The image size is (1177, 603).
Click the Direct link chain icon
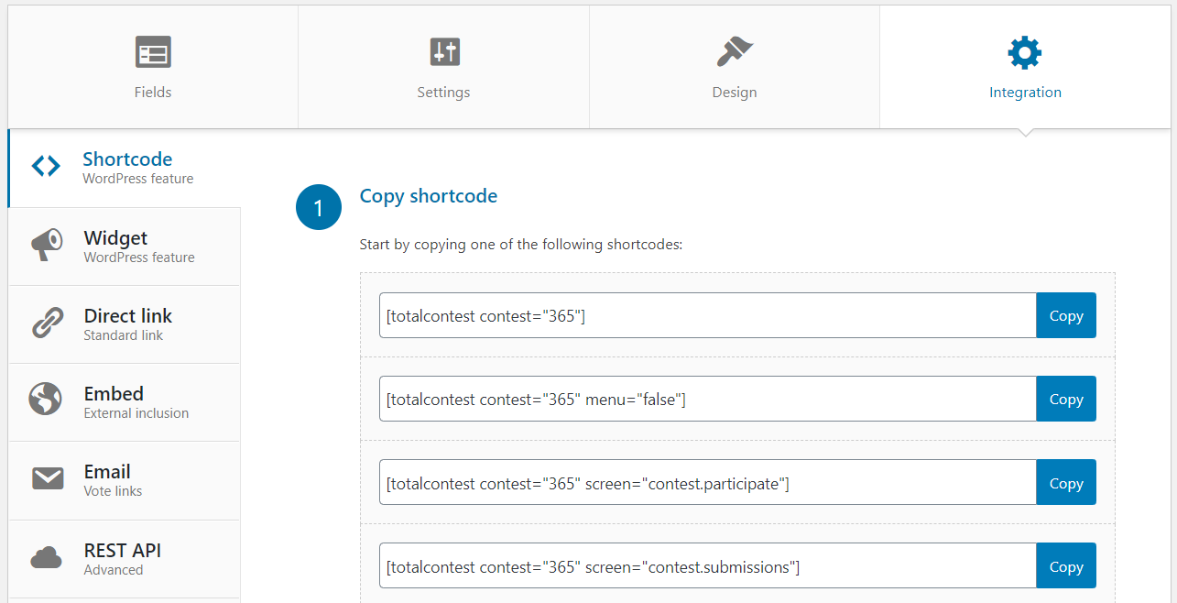pos(46,323)
